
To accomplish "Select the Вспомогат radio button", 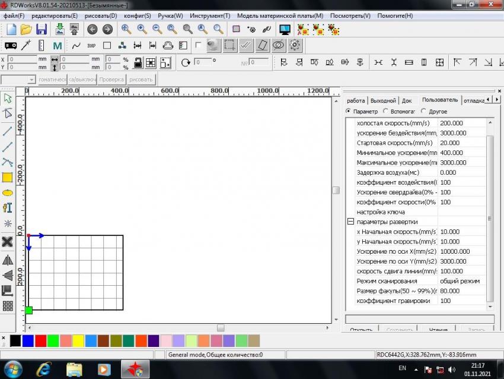I will [x=386, y=111].
